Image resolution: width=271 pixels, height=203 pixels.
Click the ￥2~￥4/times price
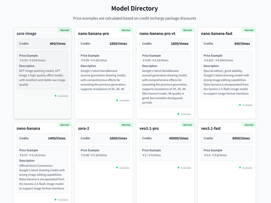pos(151,155)
